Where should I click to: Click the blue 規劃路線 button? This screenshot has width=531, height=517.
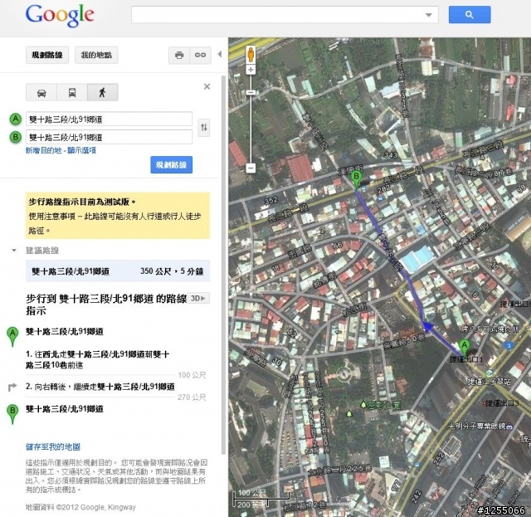(172, 165)
